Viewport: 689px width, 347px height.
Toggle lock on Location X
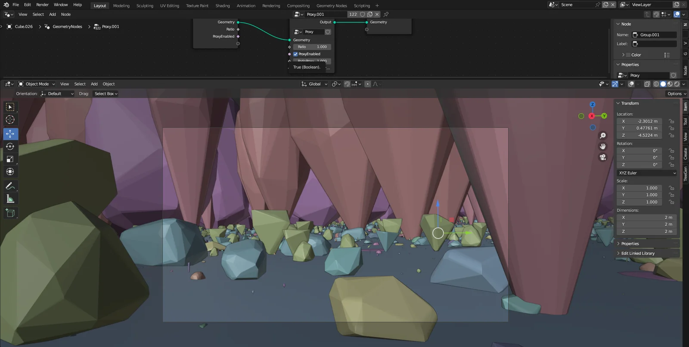671,121
